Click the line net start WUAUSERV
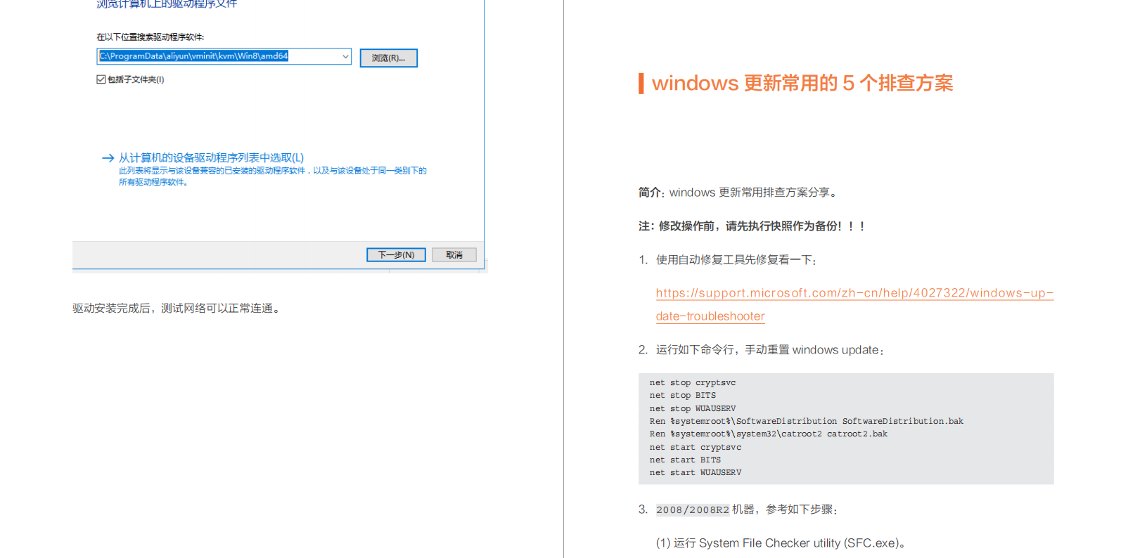Viewport: 1128px width, 558px height. click(696, 472)
